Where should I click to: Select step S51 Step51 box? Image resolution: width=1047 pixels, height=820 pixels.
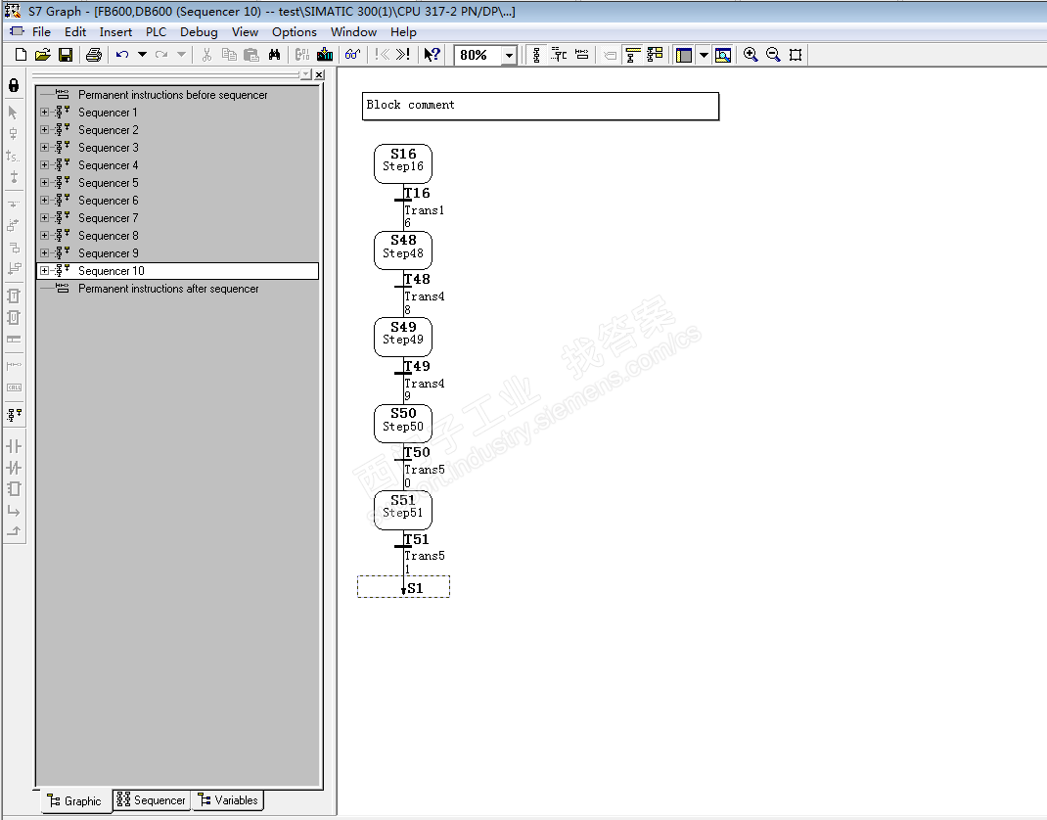tap(402, 510)
